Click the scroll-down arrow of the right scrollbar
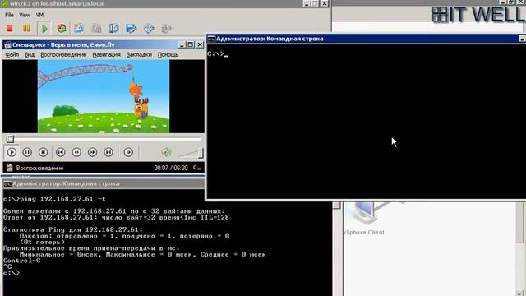 (519, 293)
